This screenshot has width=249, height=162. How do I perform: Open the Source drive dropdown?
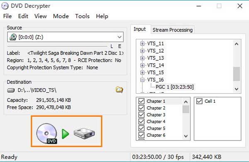tap(120, 37)
